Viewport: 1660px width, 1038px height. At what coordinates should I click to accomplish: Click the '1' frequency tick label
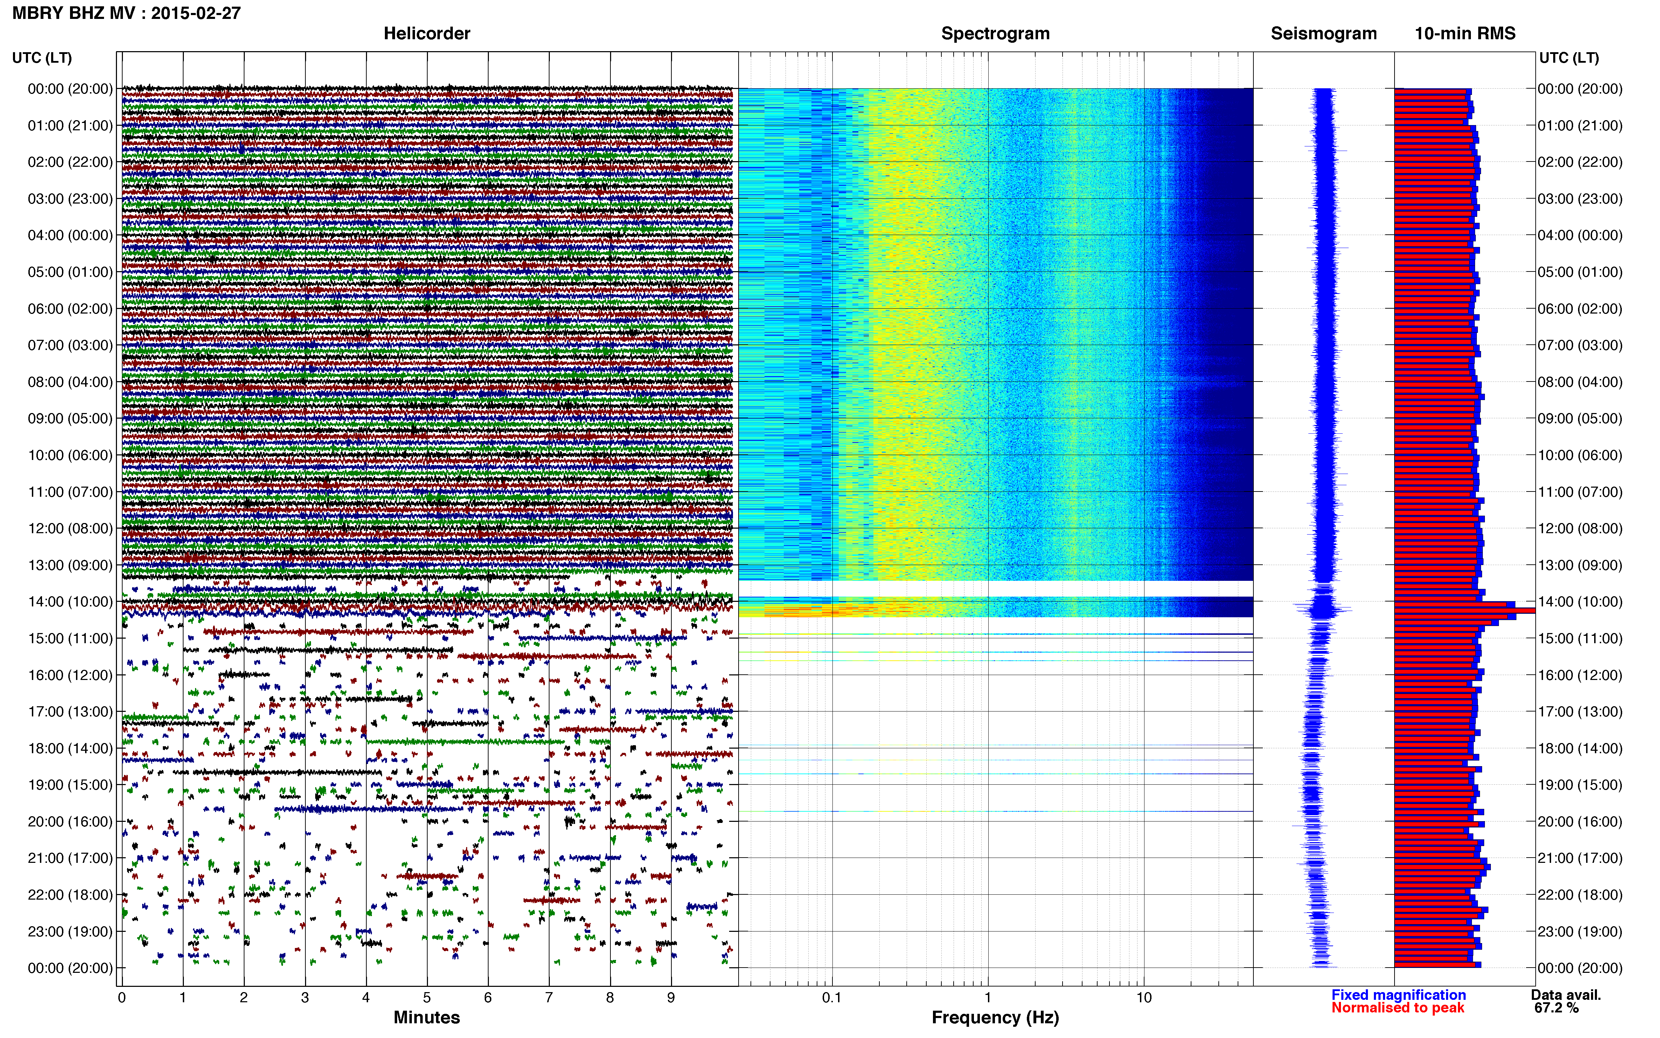coord(988,997)
